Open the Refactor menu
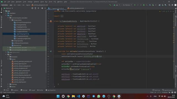This screenshot has height=99, width=177. (x=37, y=2)
